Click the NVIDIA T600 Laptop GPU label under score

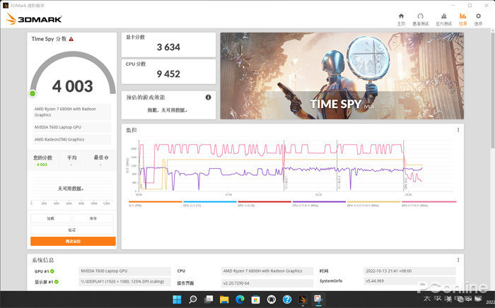tap(72, 127)
